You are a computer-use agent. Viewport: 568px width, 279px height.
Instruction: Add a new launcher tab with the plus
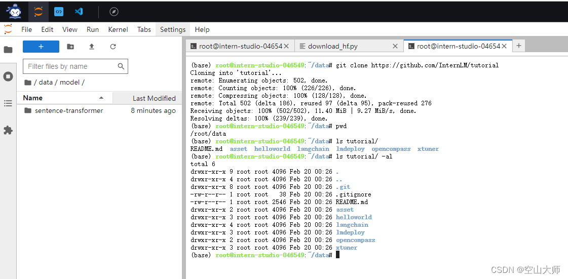point(519,46)
